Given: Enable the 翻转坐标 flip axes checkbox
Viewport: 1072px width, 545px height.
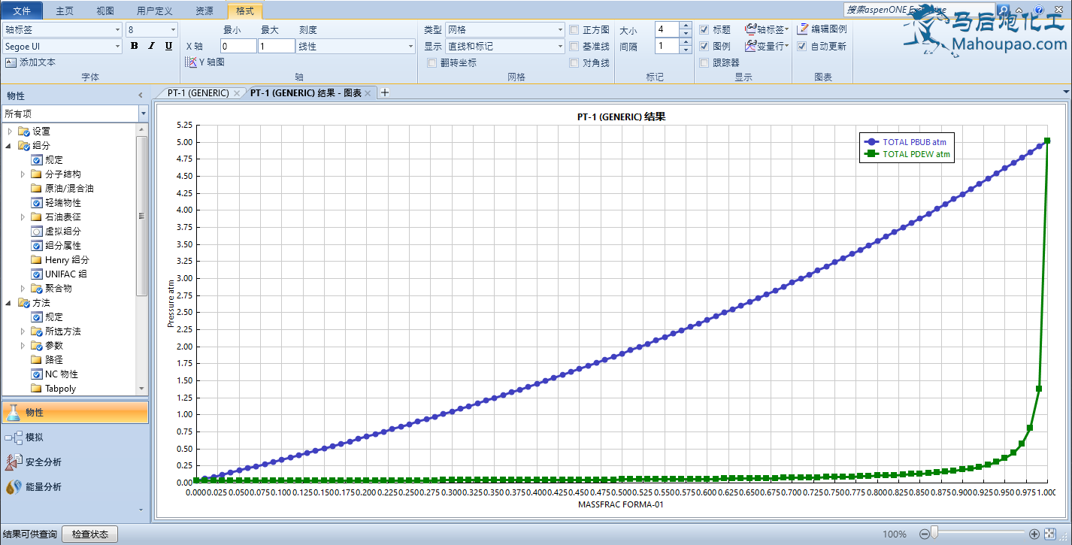Looking at the screenshot, I should 432,63.
